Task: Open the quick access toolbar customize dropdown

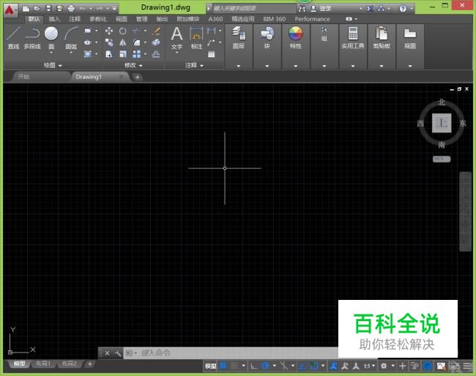Action: click(x=114, y=9)
